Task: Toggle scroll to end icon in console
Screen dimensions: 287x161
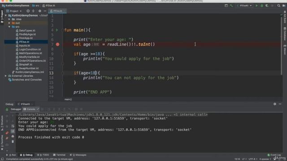Action: coord(13,131)
